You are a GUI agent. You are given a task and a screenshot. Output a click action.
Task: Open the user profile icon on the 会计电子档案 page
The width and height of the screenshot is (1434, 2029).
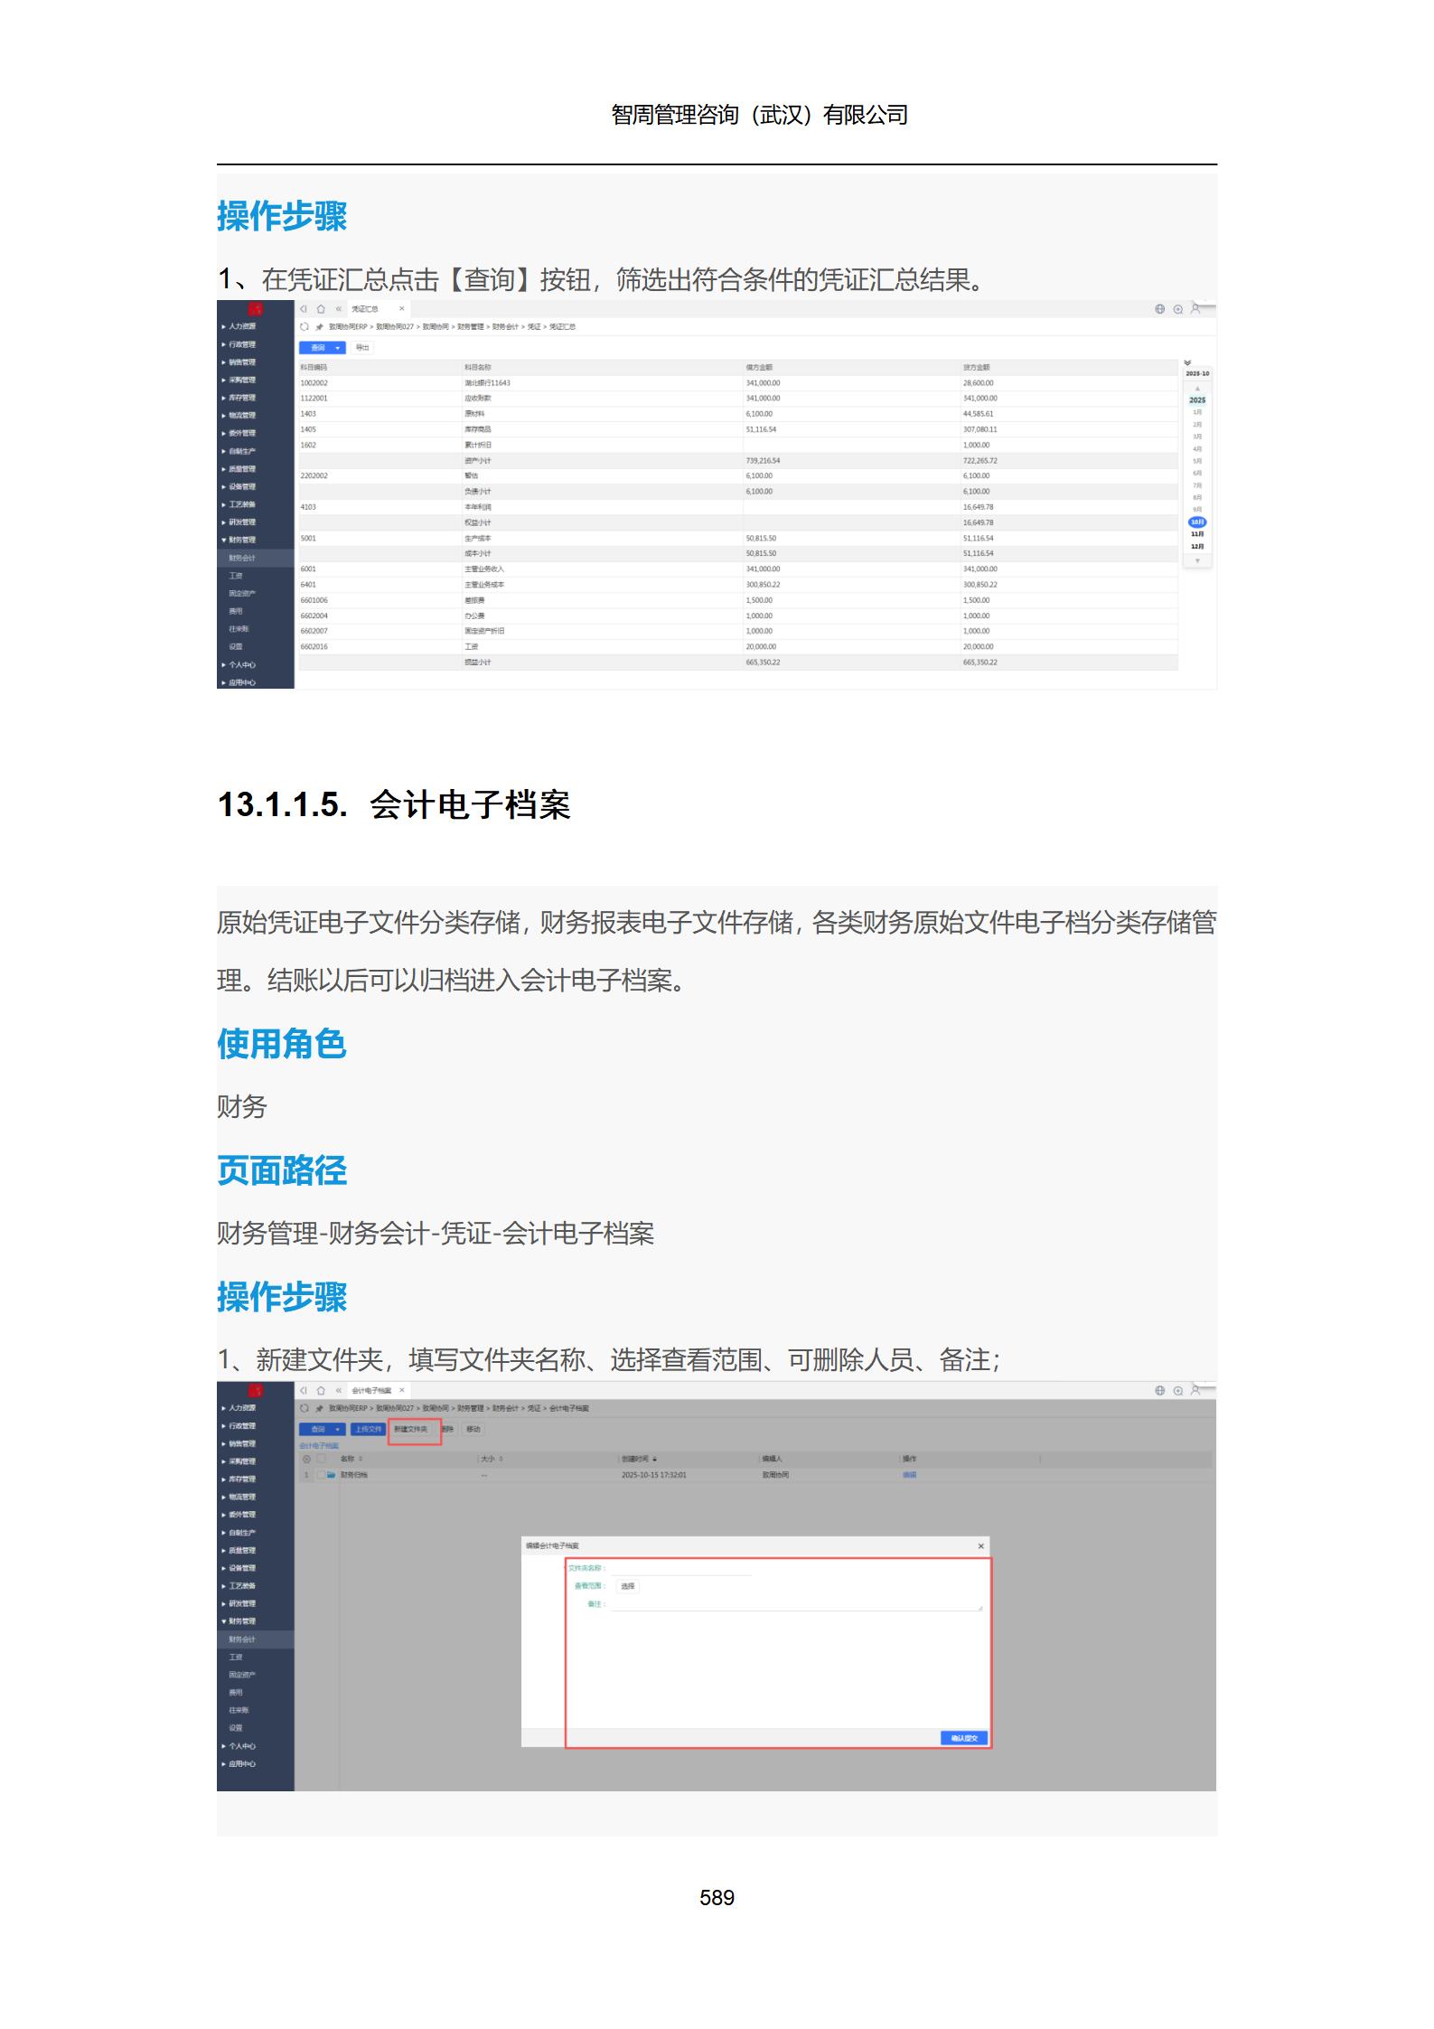[x=1195, y=1389]
